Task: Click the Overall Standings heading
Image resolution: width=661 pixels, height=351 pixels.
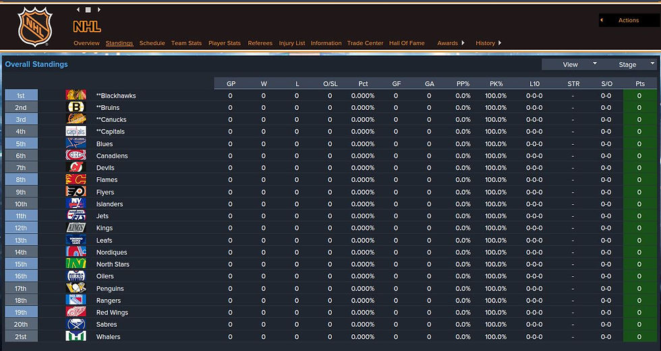Action: coord(36,65)
